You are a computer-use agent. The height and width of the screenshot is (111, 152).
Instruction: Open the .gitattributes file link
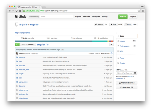(23, 98)
